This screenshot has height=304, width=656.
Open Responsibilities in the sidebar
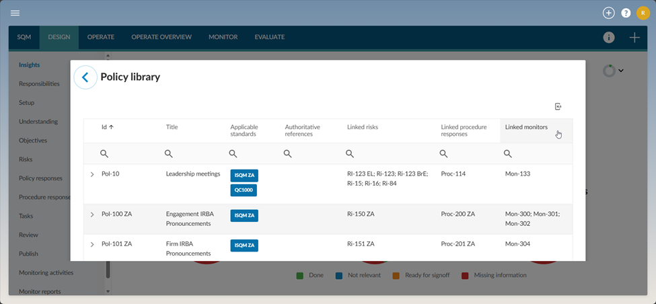(39, 84)
